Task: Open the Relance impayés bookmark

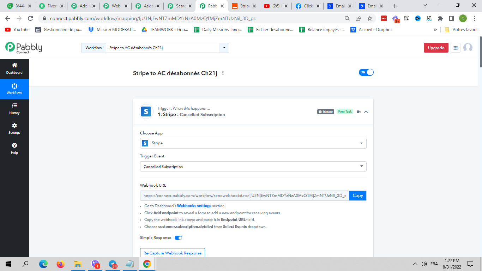Action: pos(322,30)
